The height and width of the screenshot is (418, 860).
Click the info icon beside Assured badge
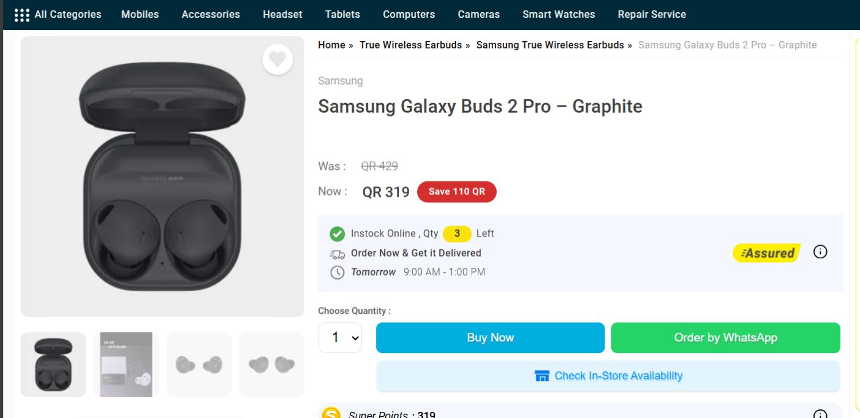pos(821,251)
